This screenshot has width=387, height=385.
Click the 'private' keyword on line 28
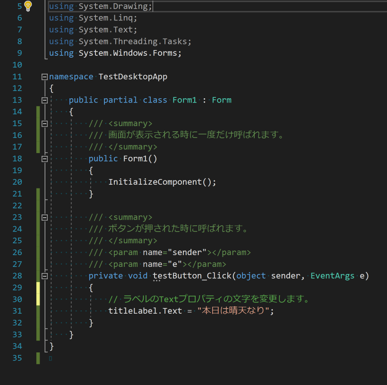point(106,276)
